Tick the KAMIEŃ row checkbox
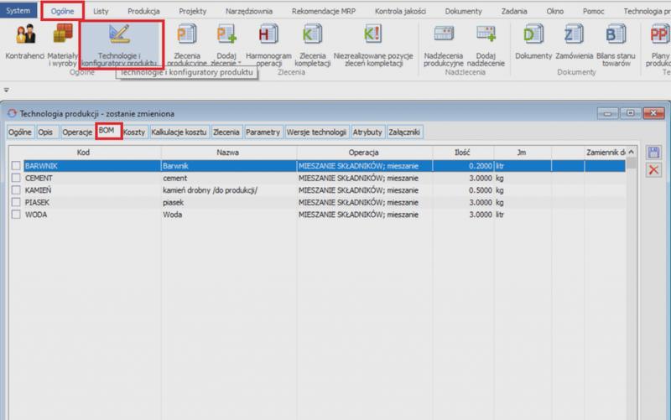This screenshot has height=420, width=671. (x=16, y=190)
